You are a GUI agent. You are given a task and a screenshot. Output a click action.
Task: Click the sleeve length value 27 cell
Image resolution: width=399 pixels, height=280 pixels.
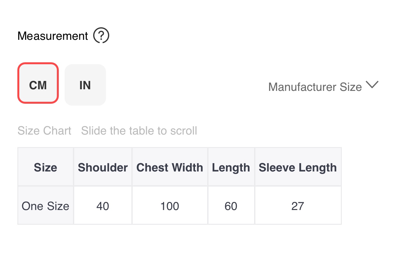(297, 206)
